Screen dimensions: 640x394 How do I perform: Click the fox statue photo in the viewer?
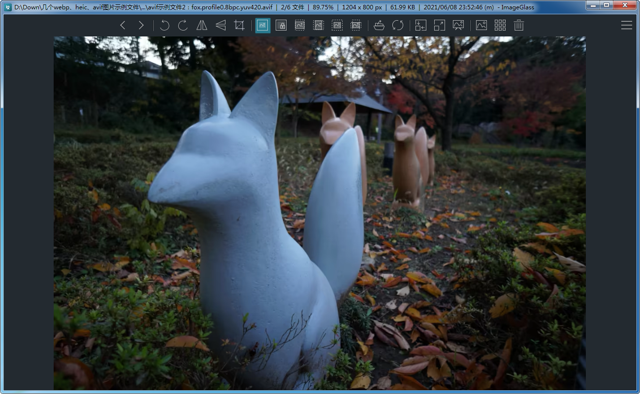coord(320,213)
